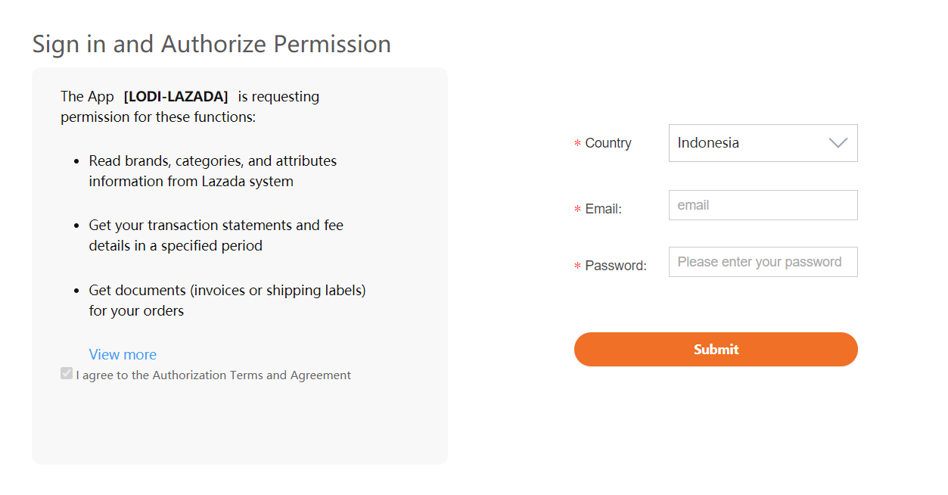Click the 'Email:' field label
The image size is (948, 495).
pos(603,209)
